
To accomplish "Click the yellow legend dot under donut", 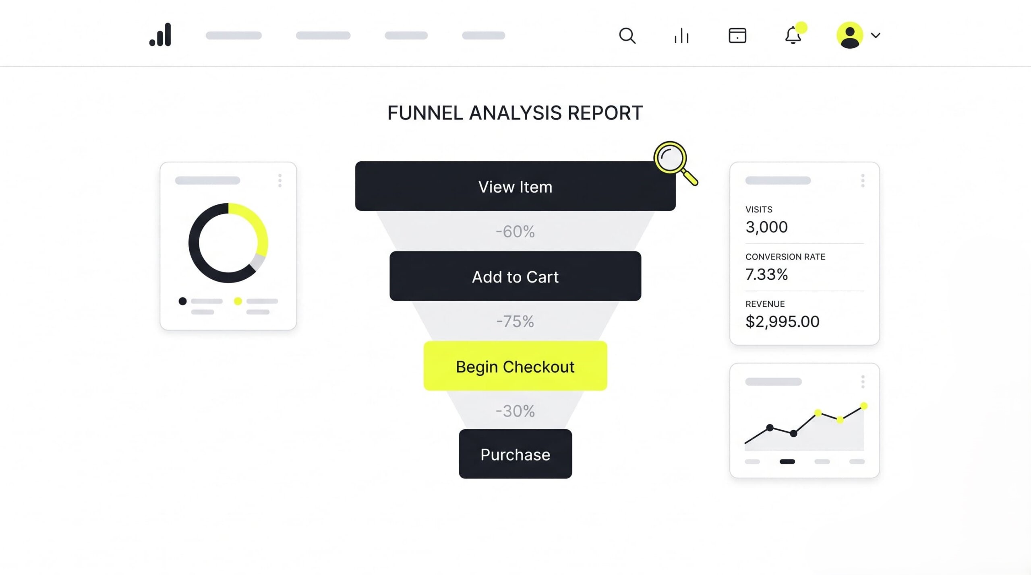I will (x=238, y=301).
